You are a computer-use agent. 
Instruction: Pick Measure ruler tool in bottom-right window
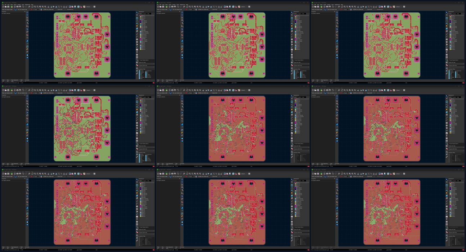[x=447, y=240]
